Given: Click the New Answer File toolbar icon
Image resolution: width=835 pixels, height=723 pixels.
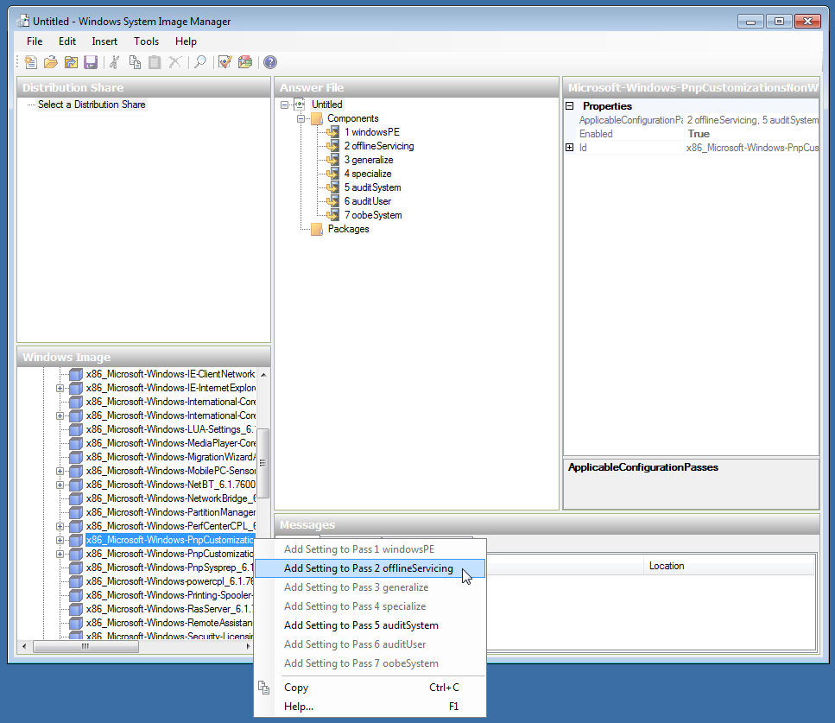Looking at the screenshot, I should coord(30,62).
